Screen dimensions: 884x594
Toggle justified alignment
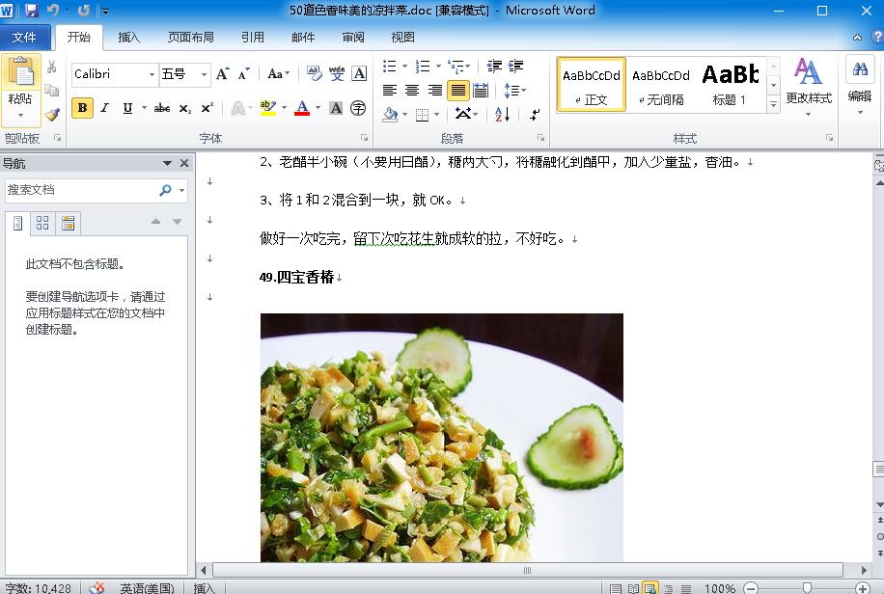(457, 91)
